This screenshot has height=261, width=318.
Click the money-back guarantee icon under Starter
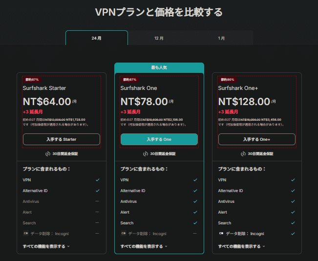48,153
